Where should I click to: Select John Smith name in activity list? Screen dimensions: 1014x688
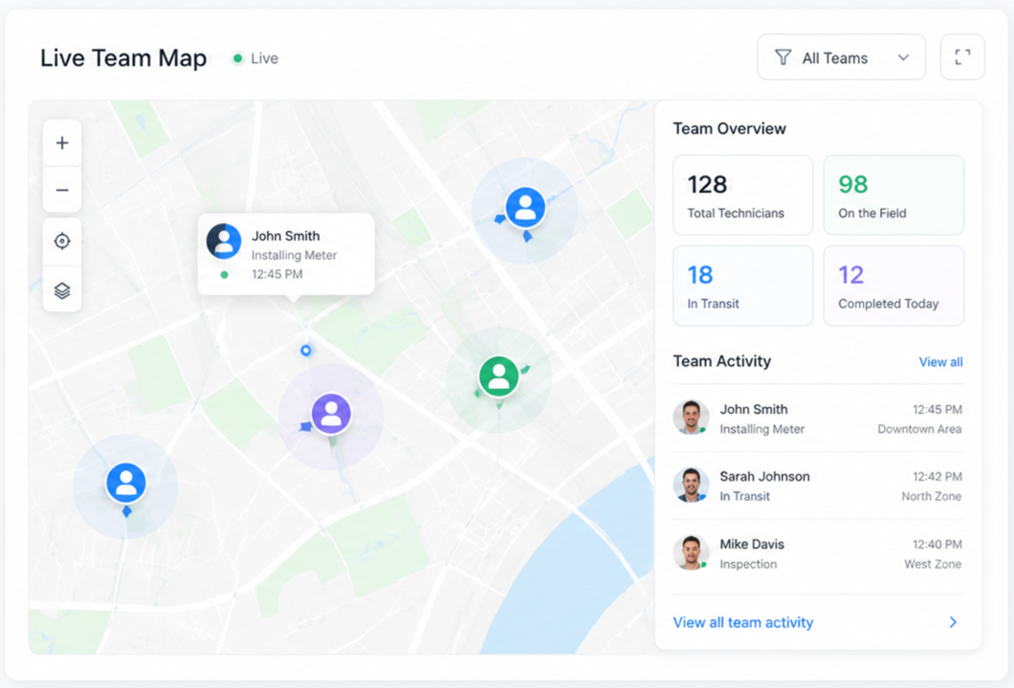coord(754,409)
